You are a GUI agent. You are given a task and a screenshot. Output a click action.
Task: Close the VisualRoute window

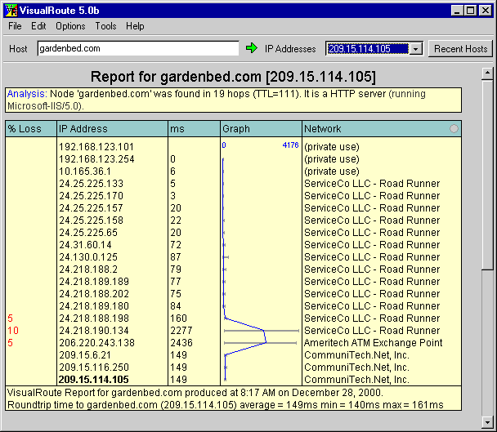486,11
